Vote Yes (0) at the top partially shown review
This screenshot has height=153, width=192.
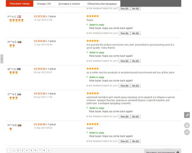coord(124,9)
